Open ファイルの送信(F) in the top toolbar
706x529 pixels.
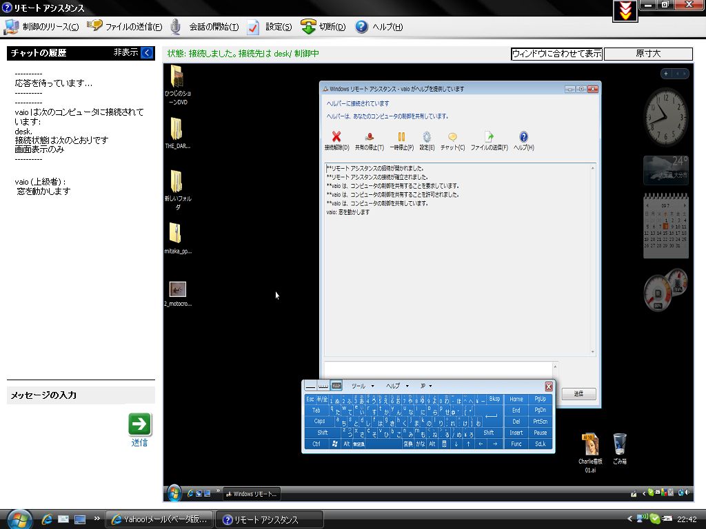point(125,27)
